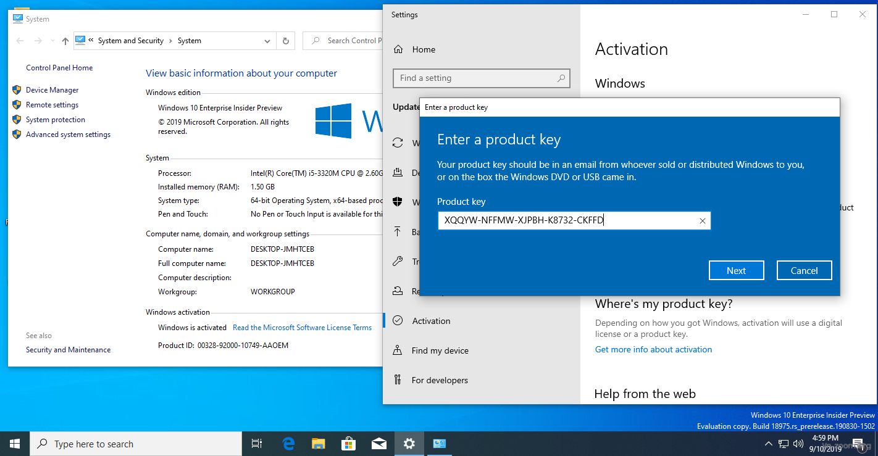The height and width of the screenshot is (456, 878).
Task: Click System and Security breadcrumb
Action: pyautogui.click(x=131, y=41)
